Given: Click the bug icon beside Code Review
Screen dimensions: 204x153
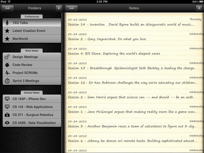Looking at the screenshot, I should pyautogui.click(x=7, y=65).
